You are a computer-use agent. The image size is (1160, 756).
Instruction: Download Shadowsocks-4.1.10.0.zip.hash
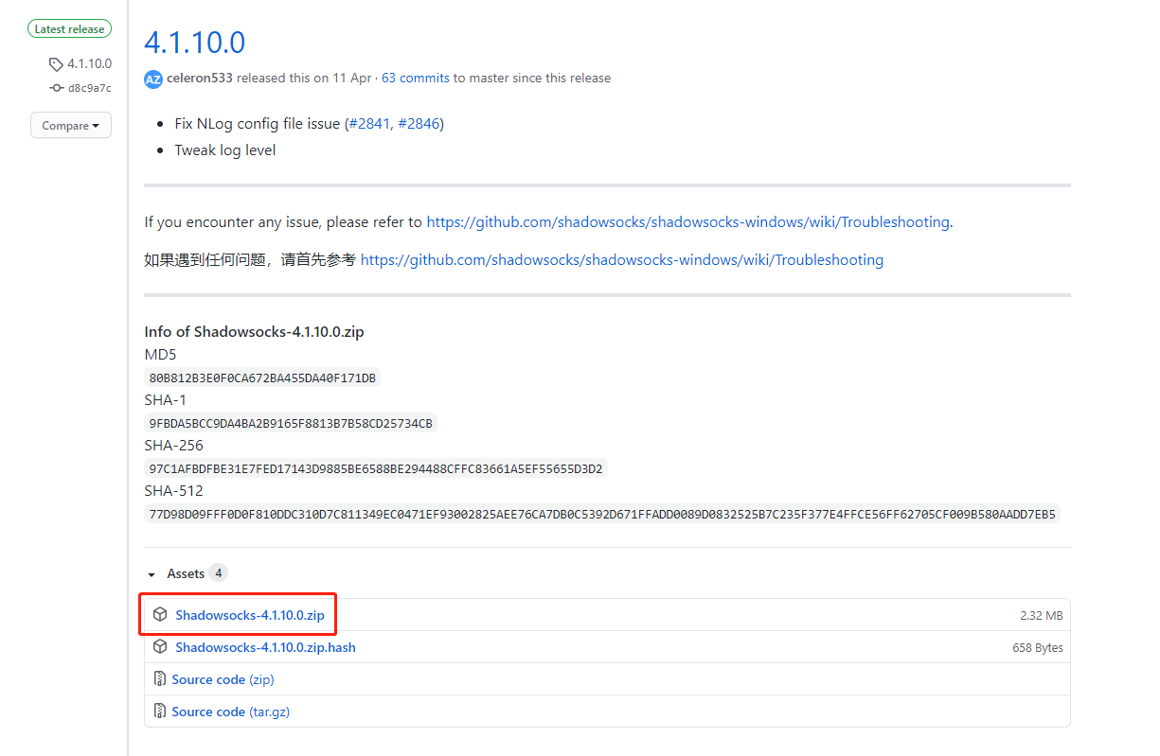click(x=265, y=647)
